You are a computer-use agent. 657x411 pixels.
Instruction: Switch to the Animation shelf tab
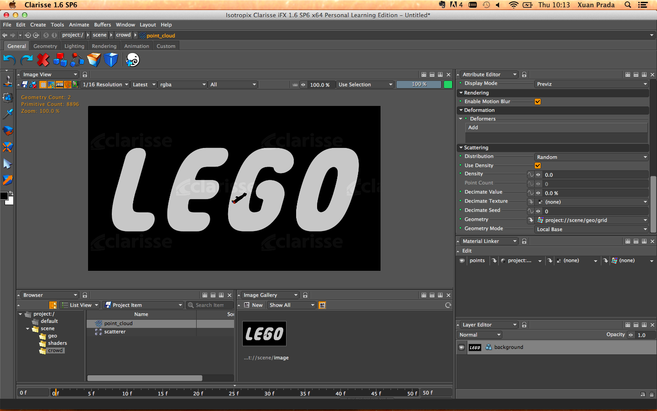(137, 46)
